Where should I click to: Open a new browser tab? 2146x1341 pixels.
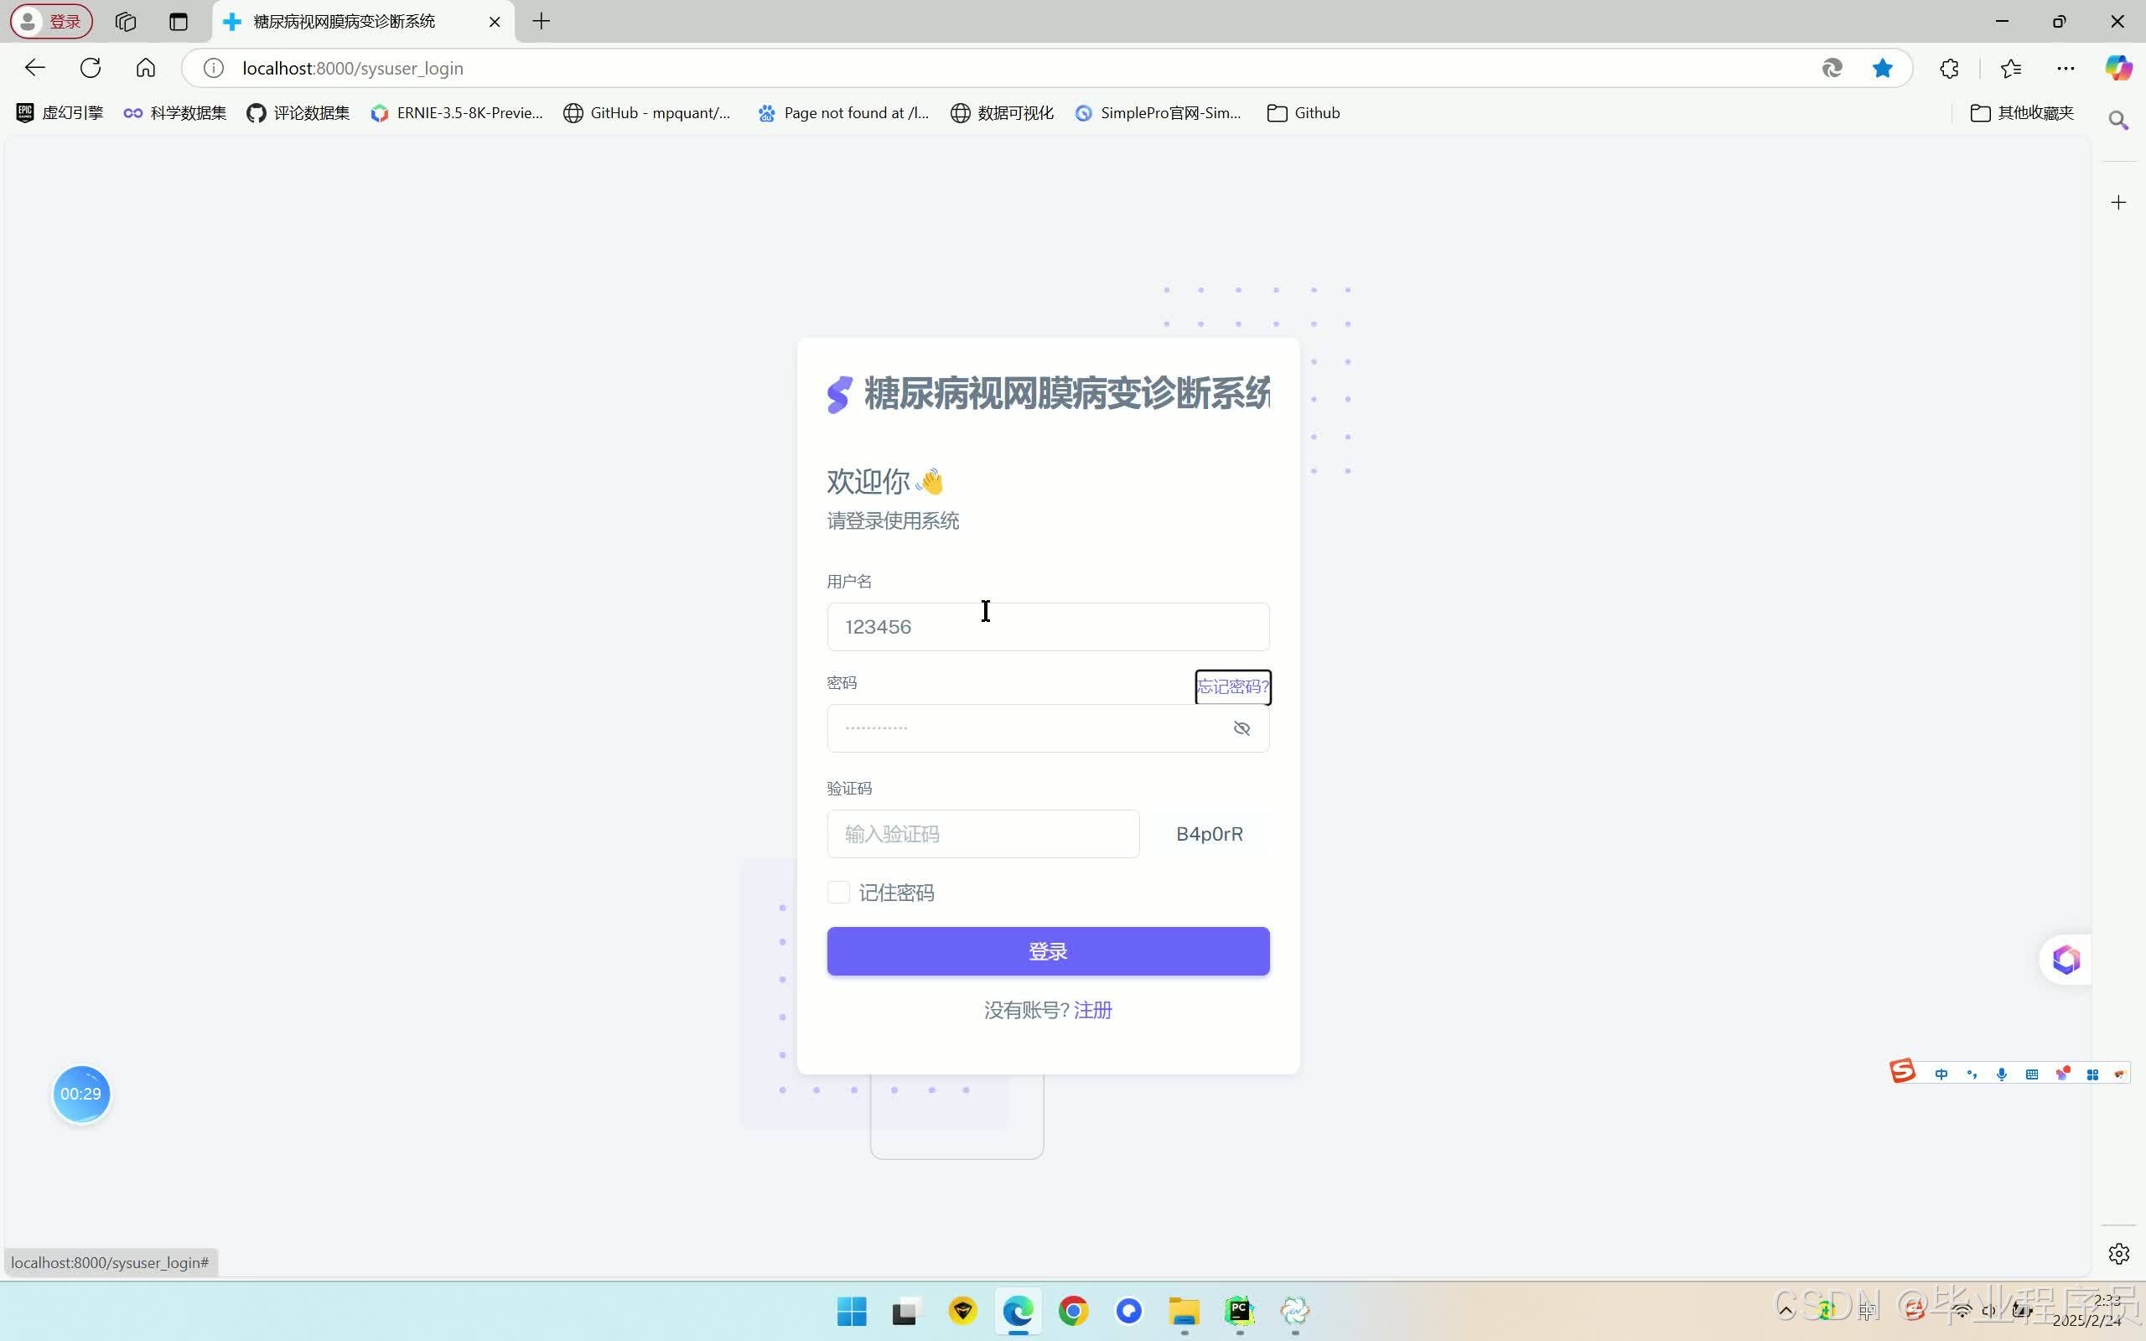pos(541,21)
